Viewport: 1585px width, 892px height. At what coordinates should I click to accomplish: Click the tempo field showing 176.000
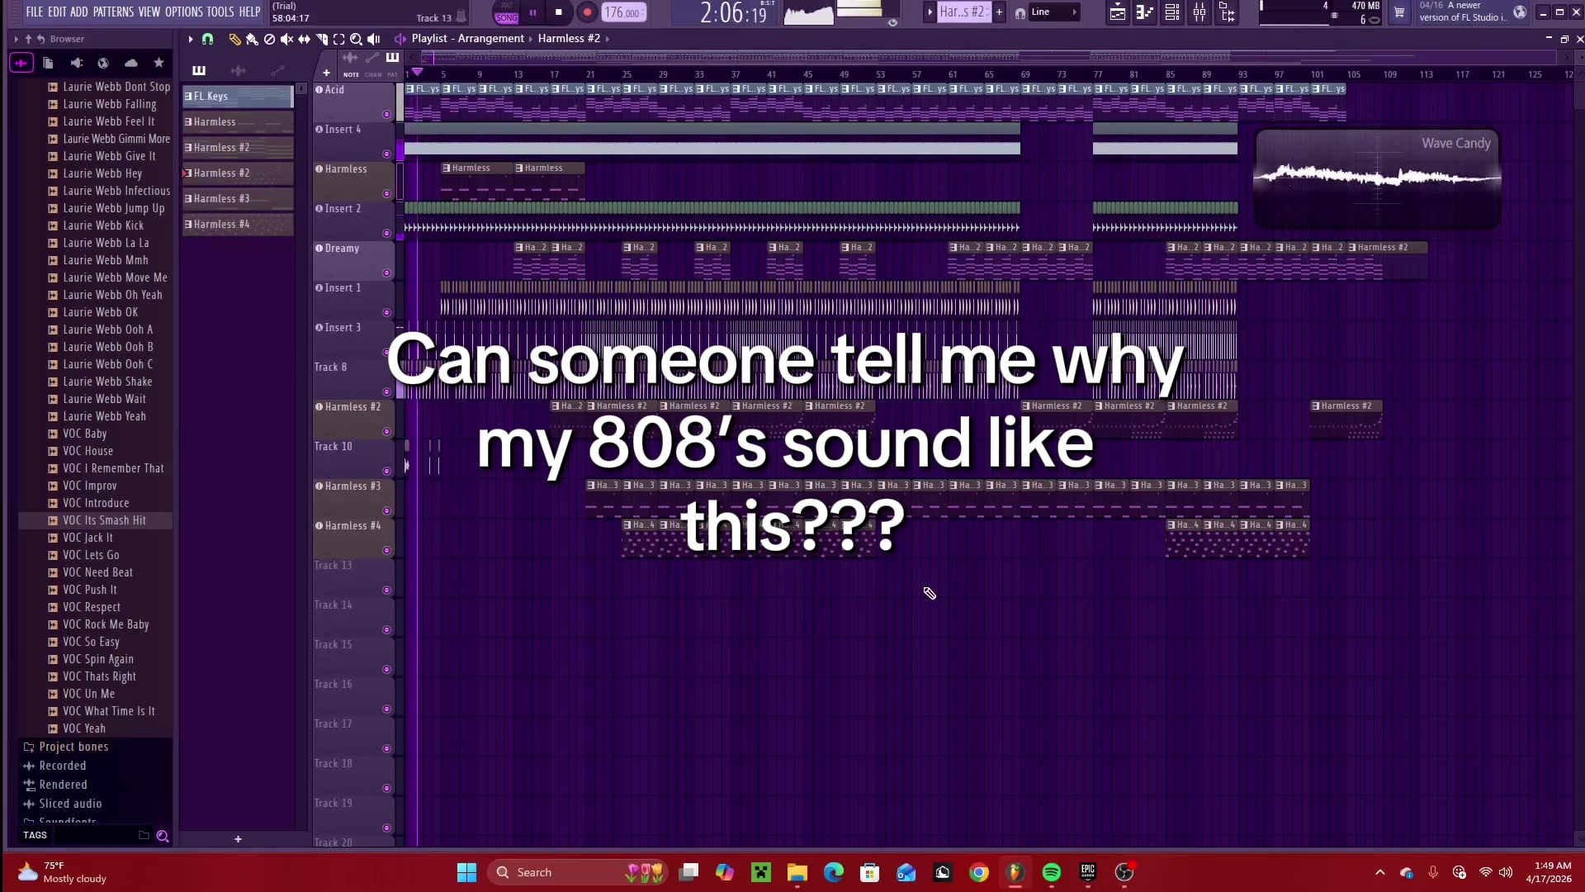tap(623, 12)
